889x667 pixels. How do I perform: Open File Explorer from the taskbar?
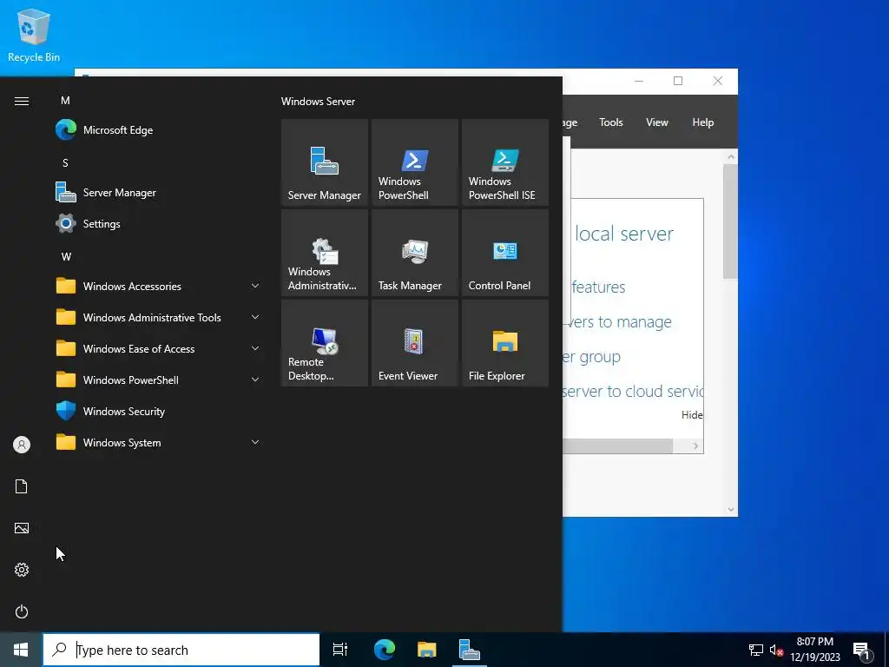427,650
